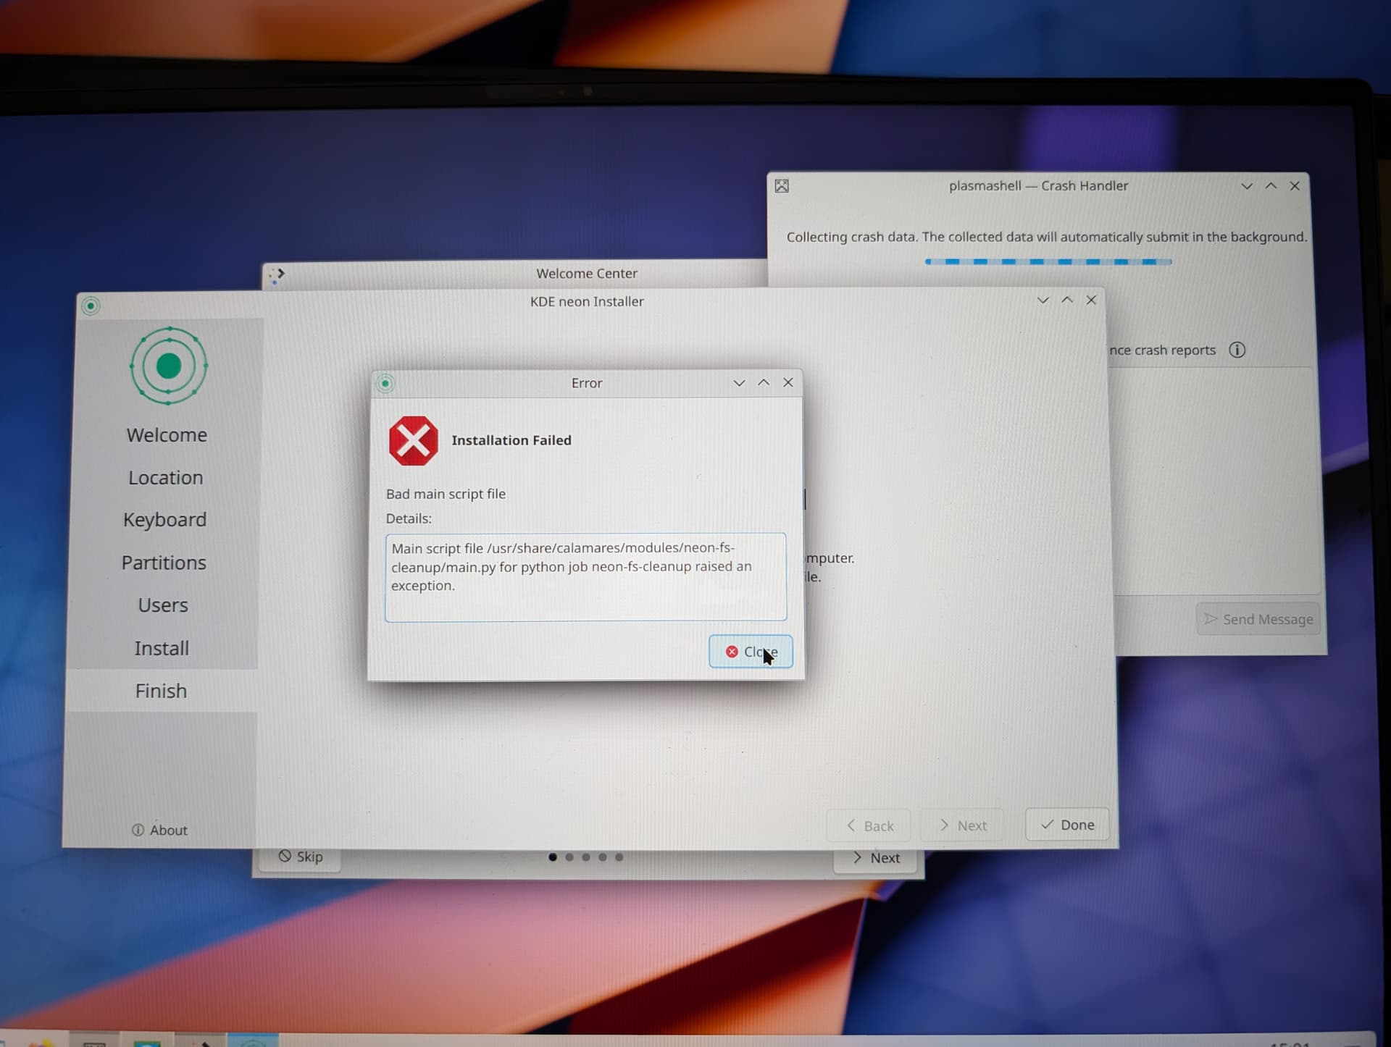
Task: Minimize the Error dialog window
Action: pyautogui.click(x=739, y=383)
